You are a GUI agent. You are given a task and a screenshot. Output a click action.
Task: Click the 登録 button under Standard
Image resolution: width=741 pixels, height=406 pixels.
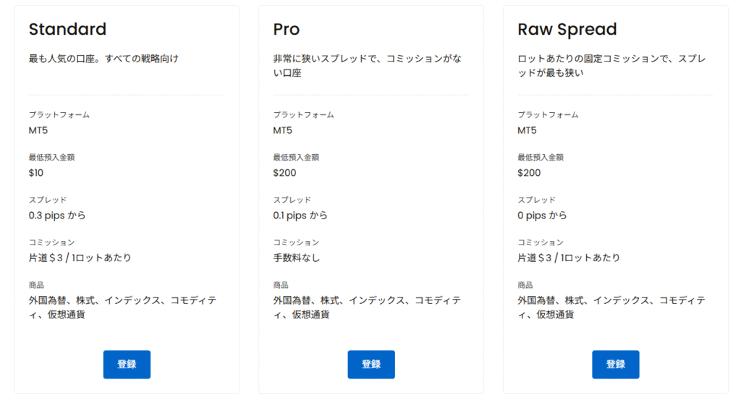127,364
